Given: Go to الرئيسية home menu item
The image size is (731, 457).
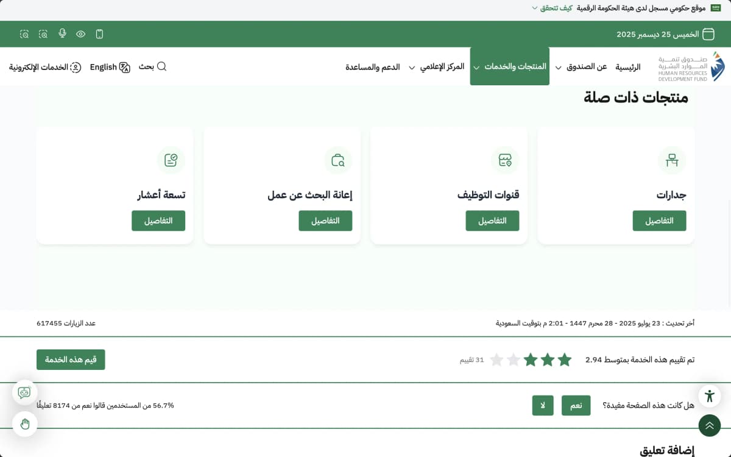Looking at the screenshot, I should point(628,67).
